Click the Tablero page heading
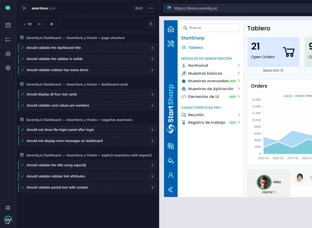 259,28
